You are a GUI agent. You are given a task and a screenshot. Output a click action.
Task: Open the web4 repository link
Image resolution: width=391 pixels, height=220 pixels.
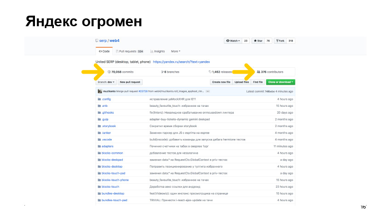115,41
